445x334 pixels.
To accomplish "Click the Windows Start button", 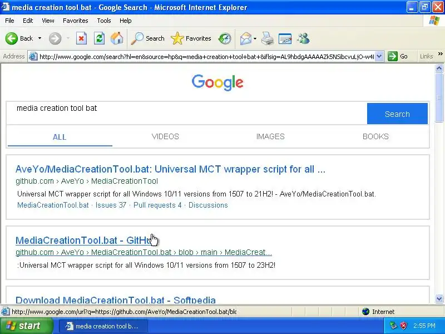I will [x=27, y=326].
